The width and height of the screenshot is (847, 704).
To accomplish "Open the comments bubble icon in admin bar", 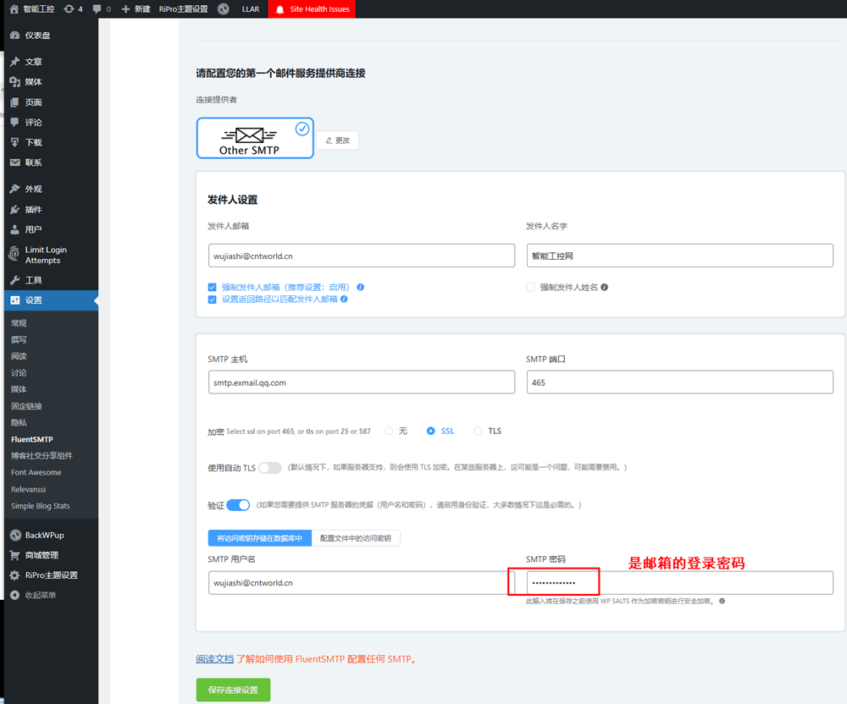I will click(x=97, y=8).
